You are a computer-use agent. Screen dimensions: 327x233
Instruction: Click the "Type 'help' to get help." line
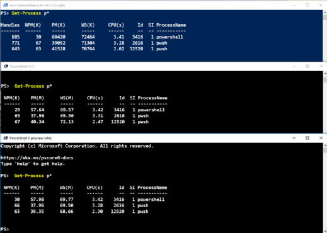click(x=33, y=164)
